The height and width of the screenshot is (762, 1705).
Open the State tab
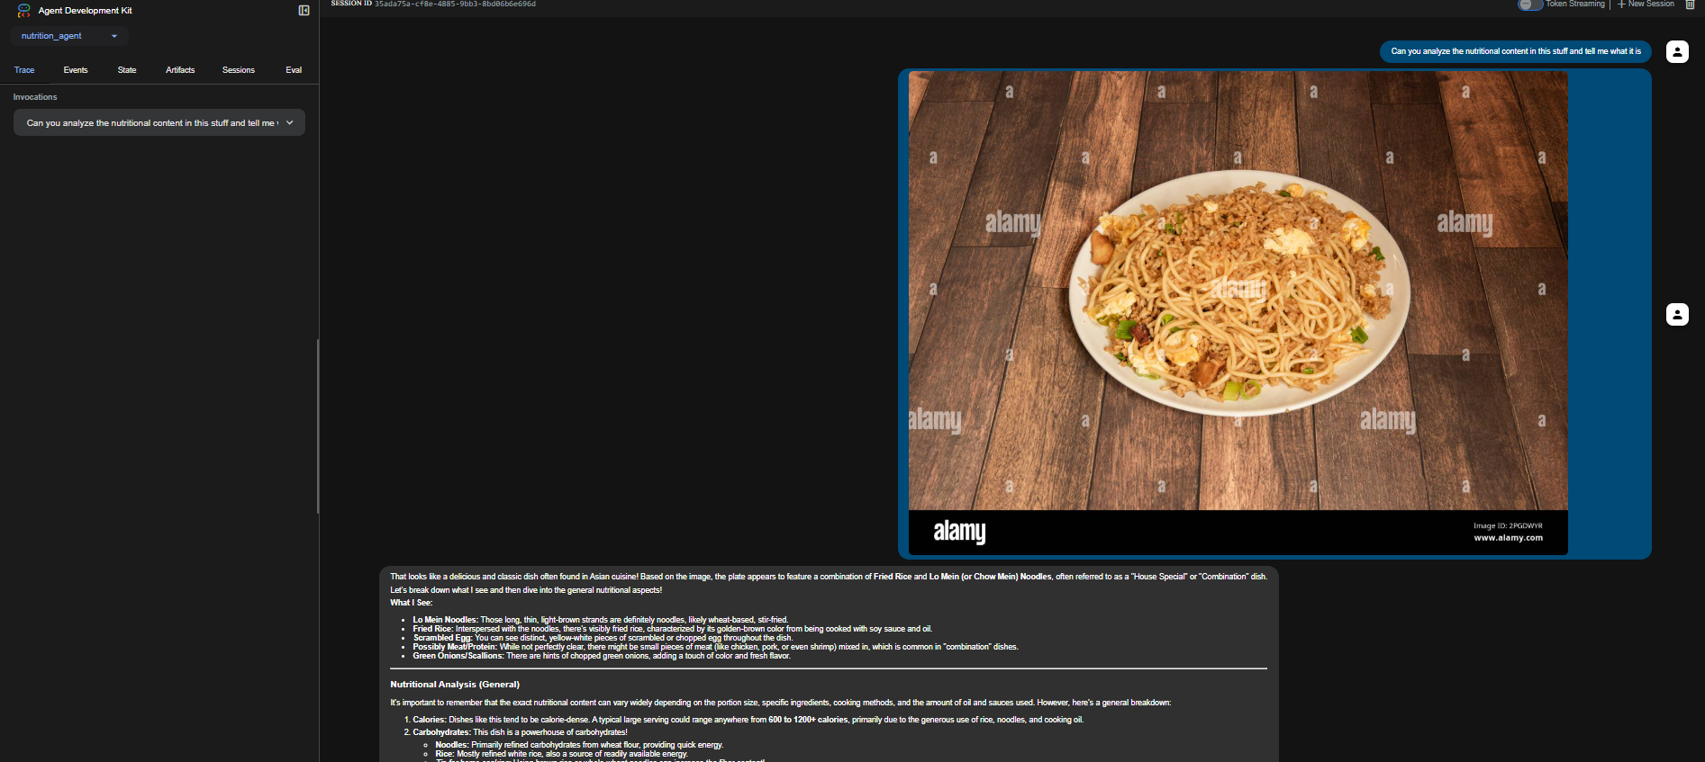127,70
